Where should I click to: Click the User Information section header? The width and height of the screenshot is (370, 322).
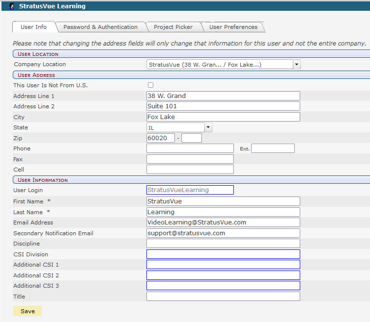[191, 180]
